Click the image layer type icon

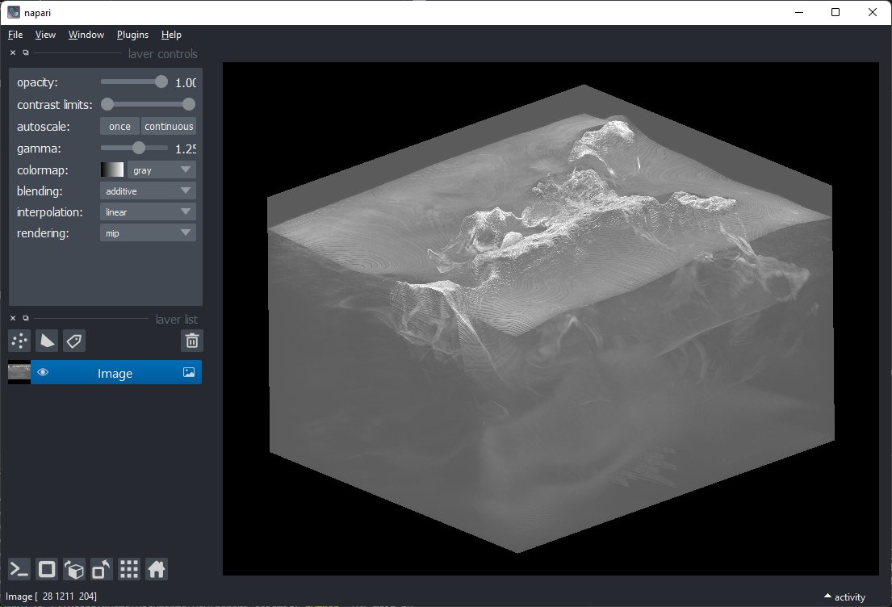pos(189,372)
